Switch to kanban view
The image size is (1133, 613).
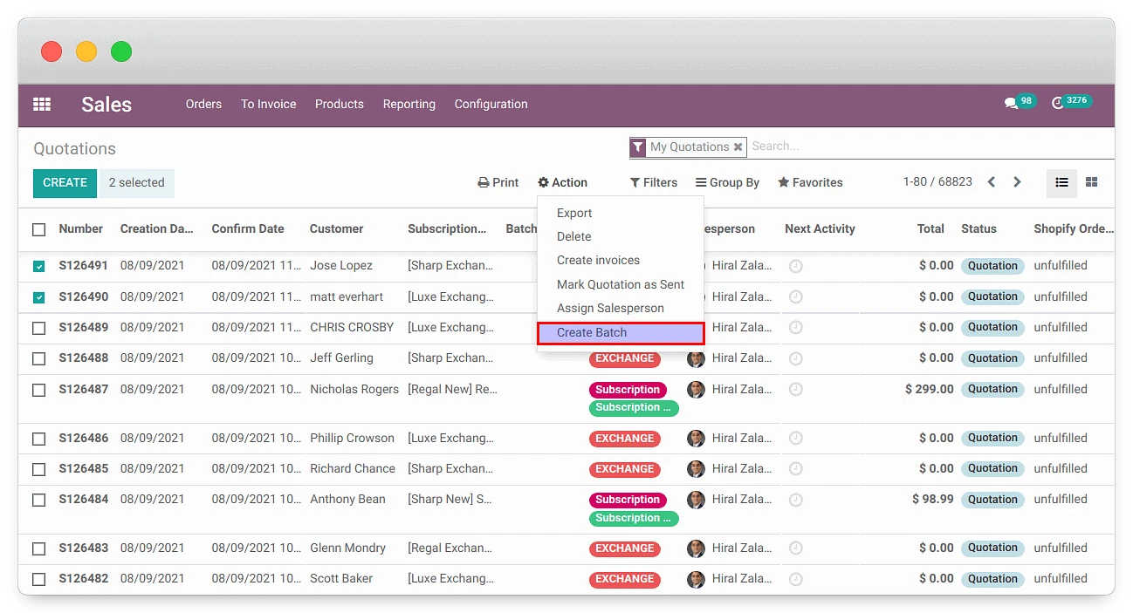tap(1091, 182)
